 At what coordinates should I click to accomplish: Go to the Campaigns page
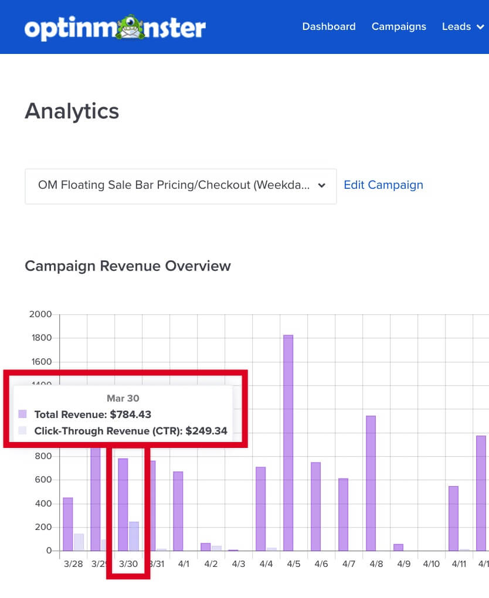point(399,27)
